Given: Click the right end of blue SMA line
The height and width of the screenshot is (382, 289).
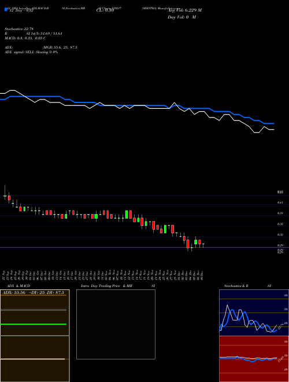Looking at the screenshot, I should pos(273,123).
